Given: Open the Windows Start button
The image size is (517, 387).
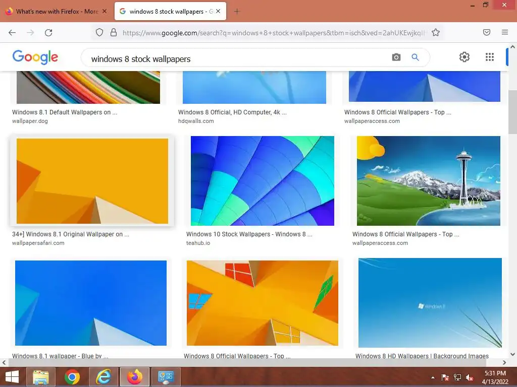Looking at the screenshot, I should click(12, 377).
